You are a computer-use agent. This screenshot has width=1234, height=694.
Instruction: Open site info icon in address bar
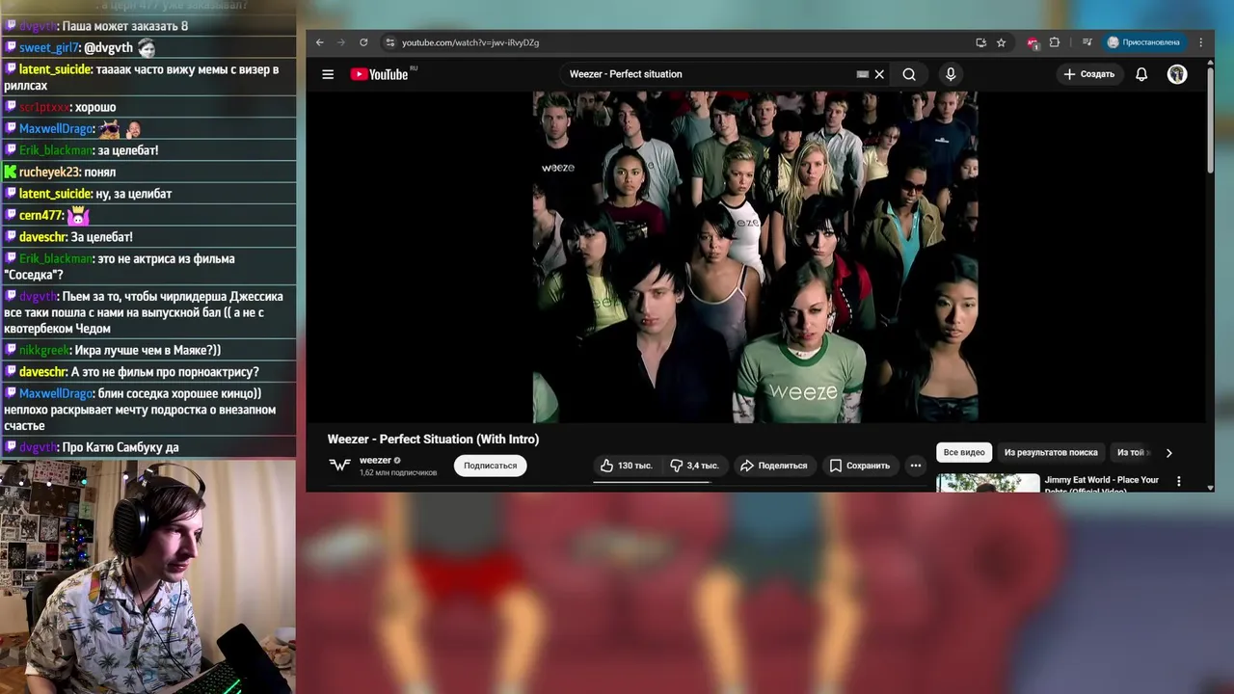click(x=389, y=42)
